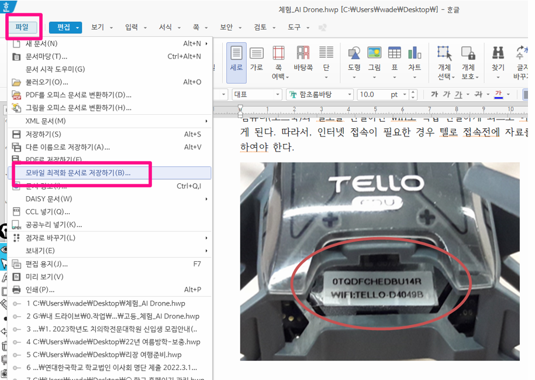Apply bold with the 가 bold icon
Screen dimensions: 535x380
tap(434, 94)
